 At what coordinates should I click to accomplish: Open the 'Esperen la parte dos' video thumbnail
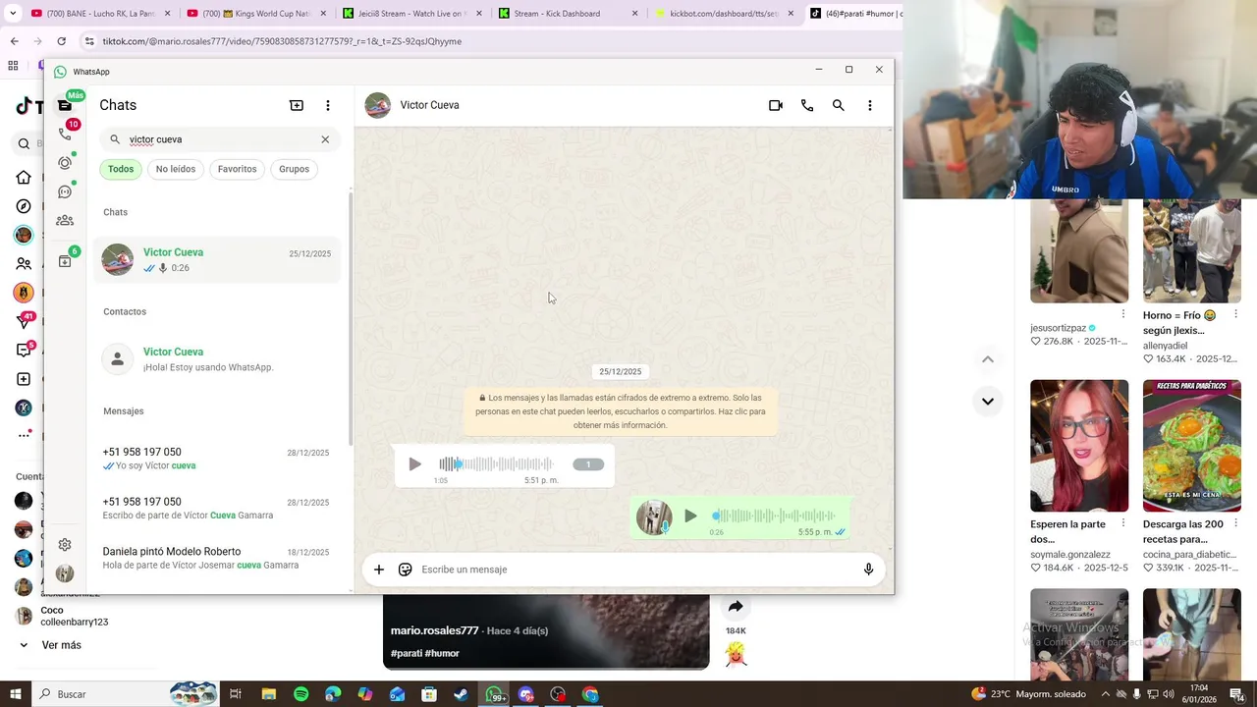click(x=1079, y=446)
